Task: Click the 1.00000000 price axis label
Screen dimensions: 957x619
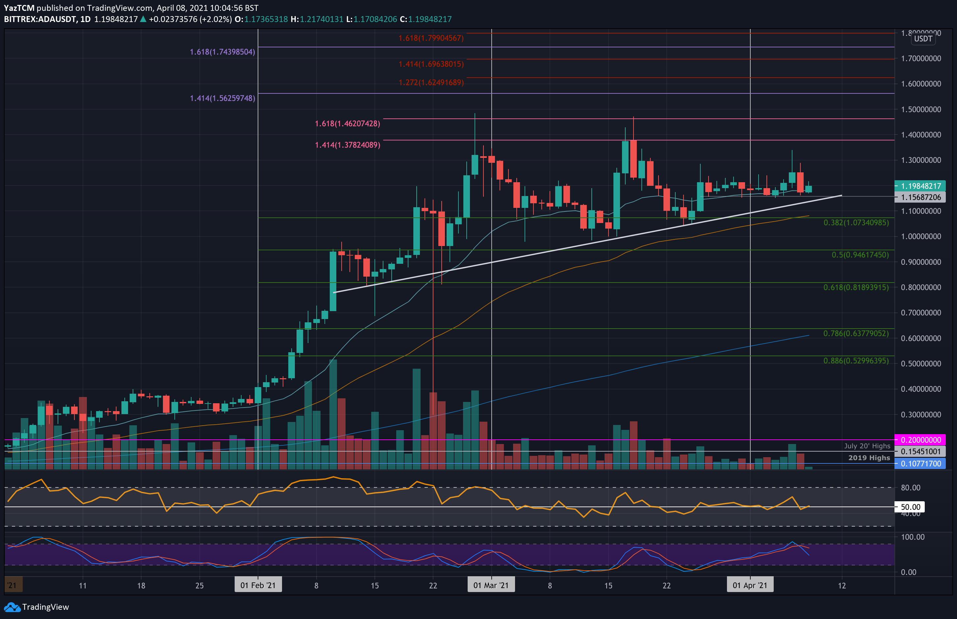Action: 921,236
